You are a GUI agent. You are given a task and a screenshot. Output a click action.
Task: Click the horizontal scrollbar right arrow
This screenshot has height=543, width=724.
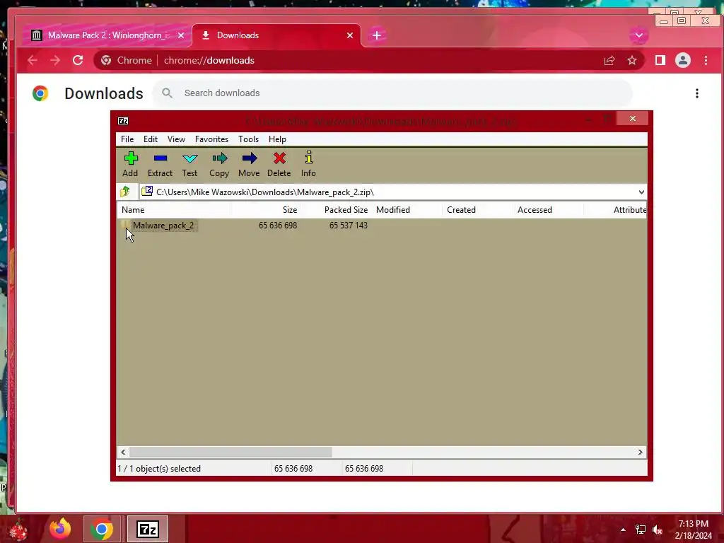click(640, 452)
